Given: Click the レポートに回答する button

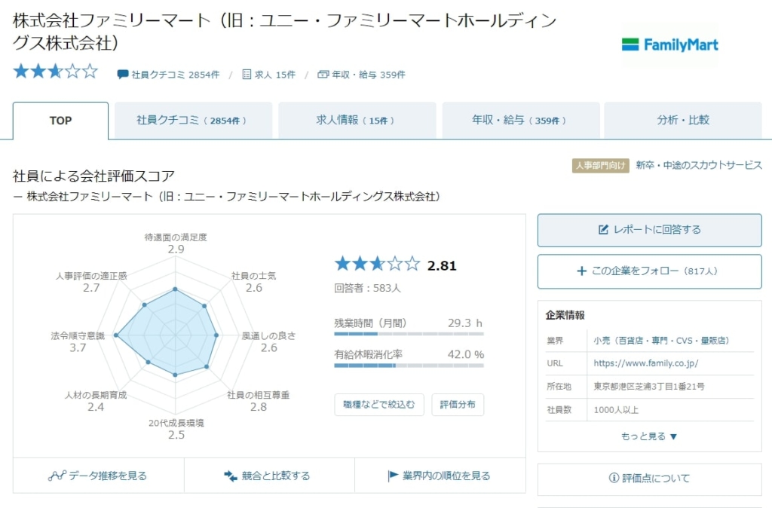Looking at the screenshot, I should pyautogui.click(x=649, y=230).
